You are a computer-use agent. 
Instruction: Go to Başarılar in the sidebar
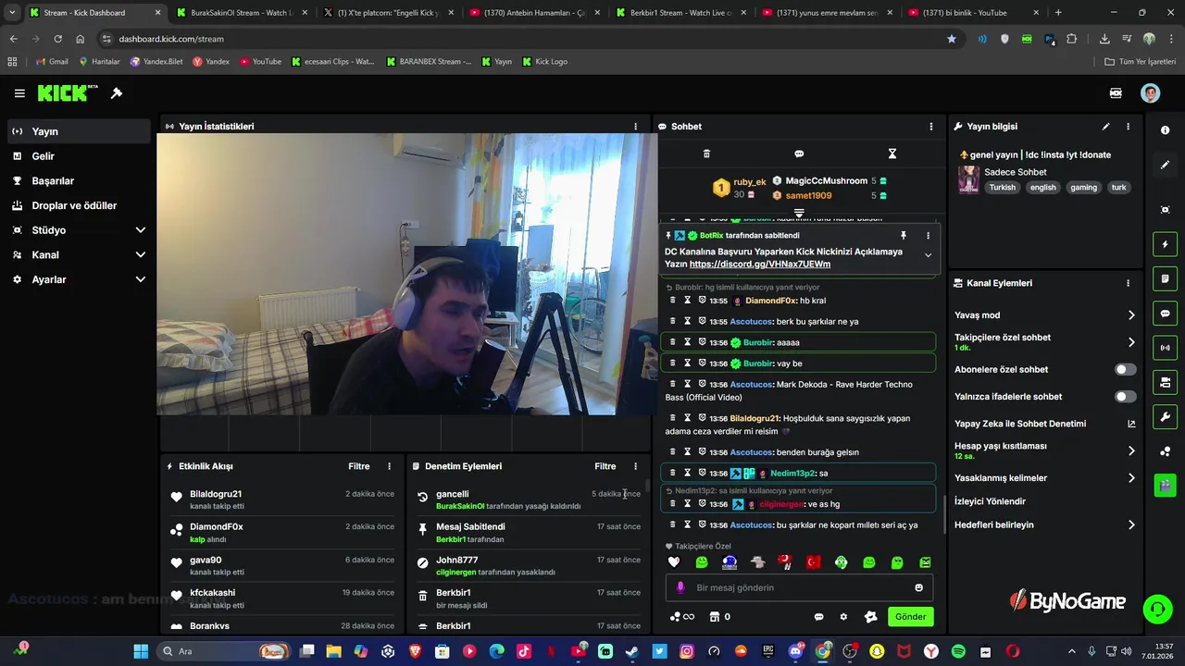(79, 181)
